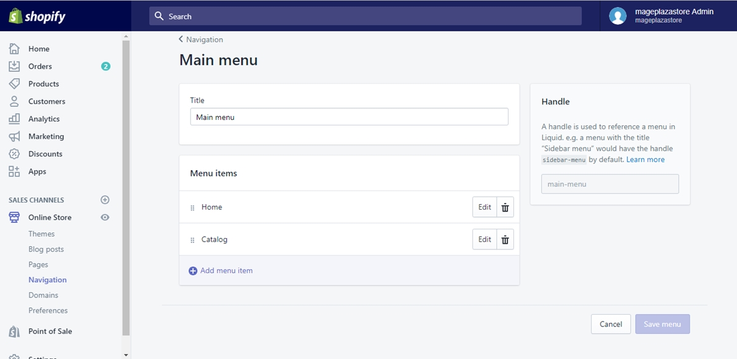Go to Blog posts under Online Store
The width and height of the screenshot is (737, 359).
point(46,249)
